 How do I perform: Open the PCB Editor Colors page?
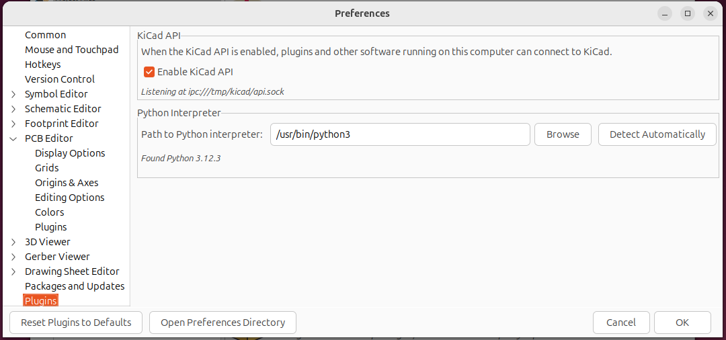click(50, 212)
